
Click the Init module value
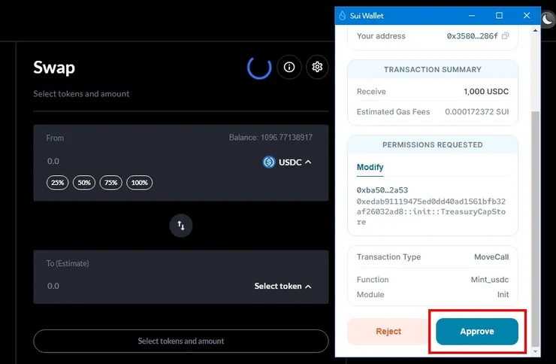503,295
